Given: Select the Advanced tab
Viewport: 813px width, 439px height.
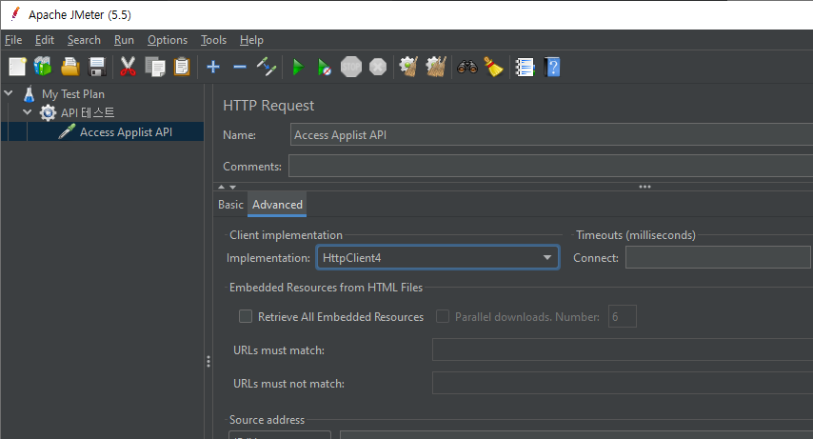Looking at the screenshot, I should tap(277, 205).
